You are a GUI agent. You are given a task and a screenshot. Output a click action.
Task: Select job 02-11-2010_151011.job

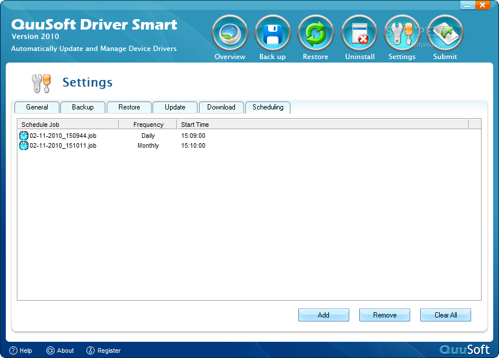click(x=63, y=145)
